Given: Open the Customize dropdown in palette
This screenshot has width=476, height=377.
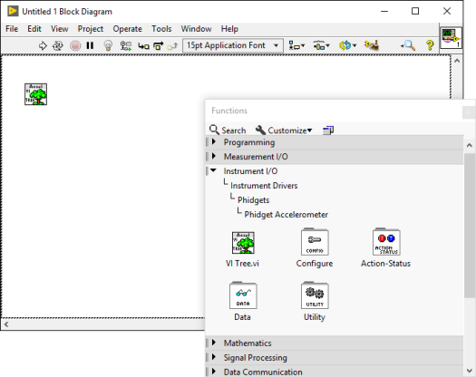Looking at the screenshot, I should click(x=284, y=130).
